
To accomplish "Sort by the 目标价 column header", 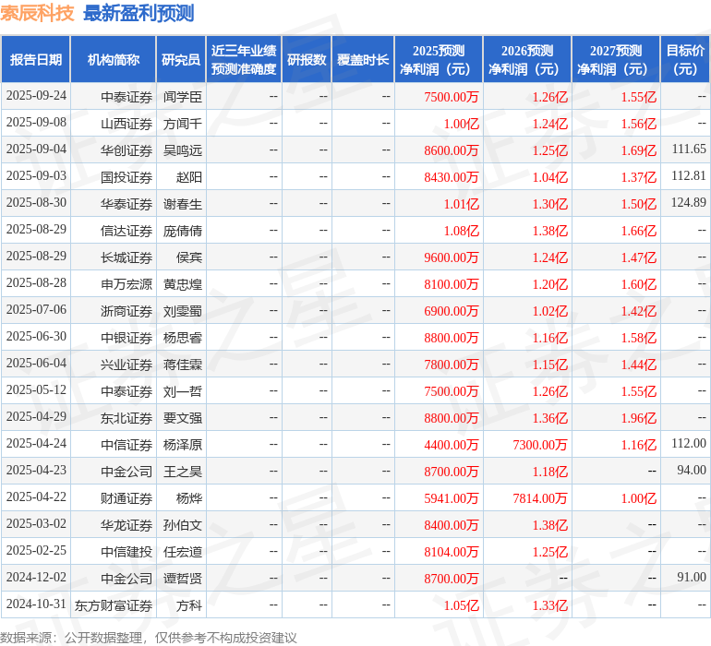I will pos(685,60).
